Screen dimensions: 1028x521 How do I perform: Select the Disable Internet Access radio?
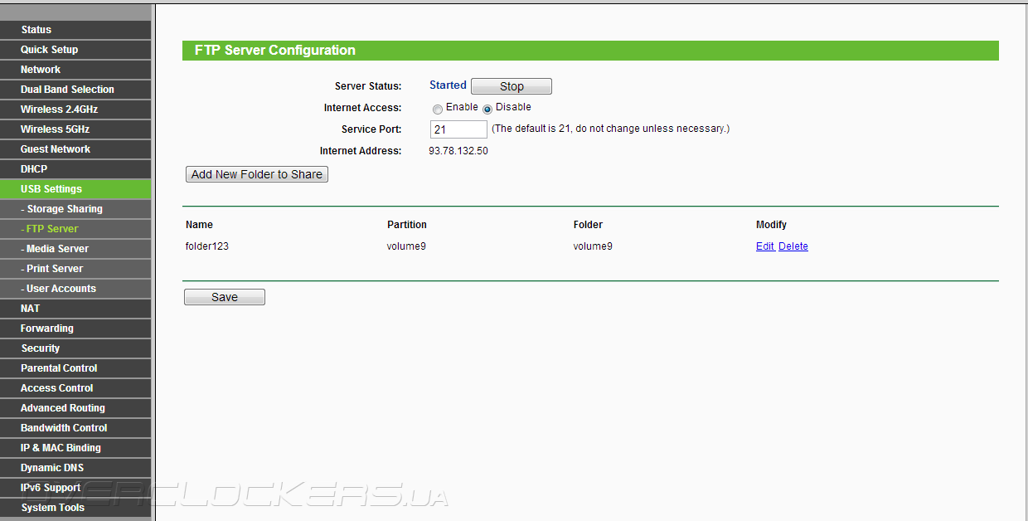tap(487, 109)
